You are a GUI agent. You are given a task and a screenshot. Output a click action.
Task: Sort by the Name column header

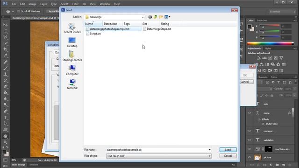93,24
